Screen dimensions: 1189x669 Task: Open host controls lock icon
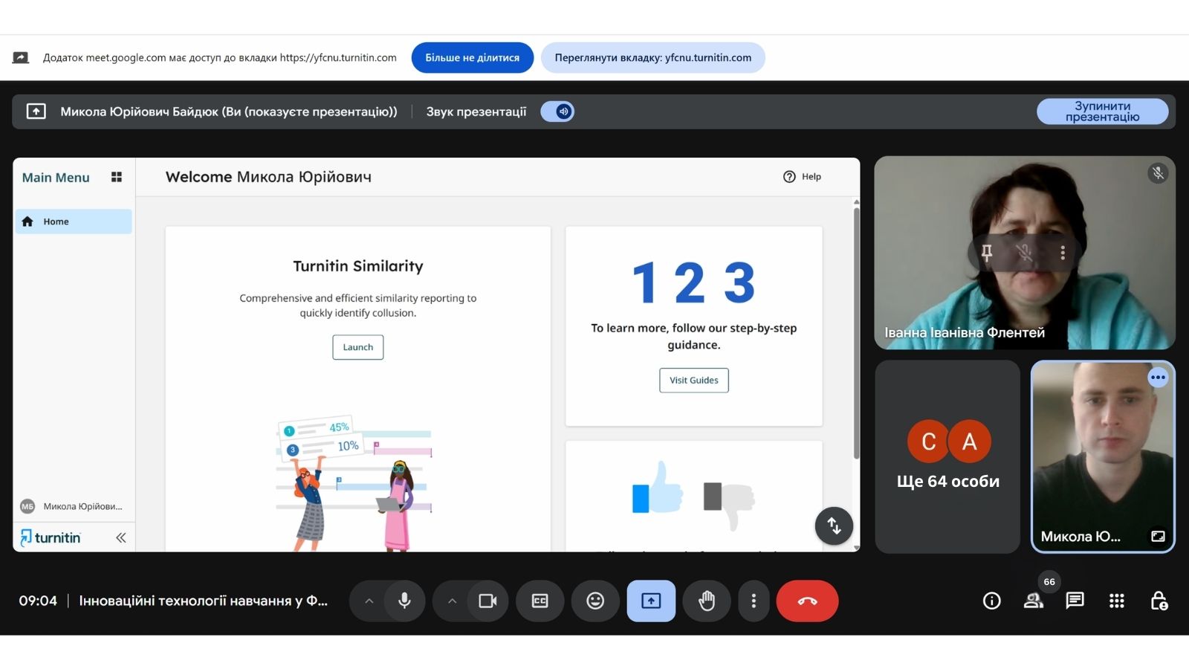coord(1159,601)
